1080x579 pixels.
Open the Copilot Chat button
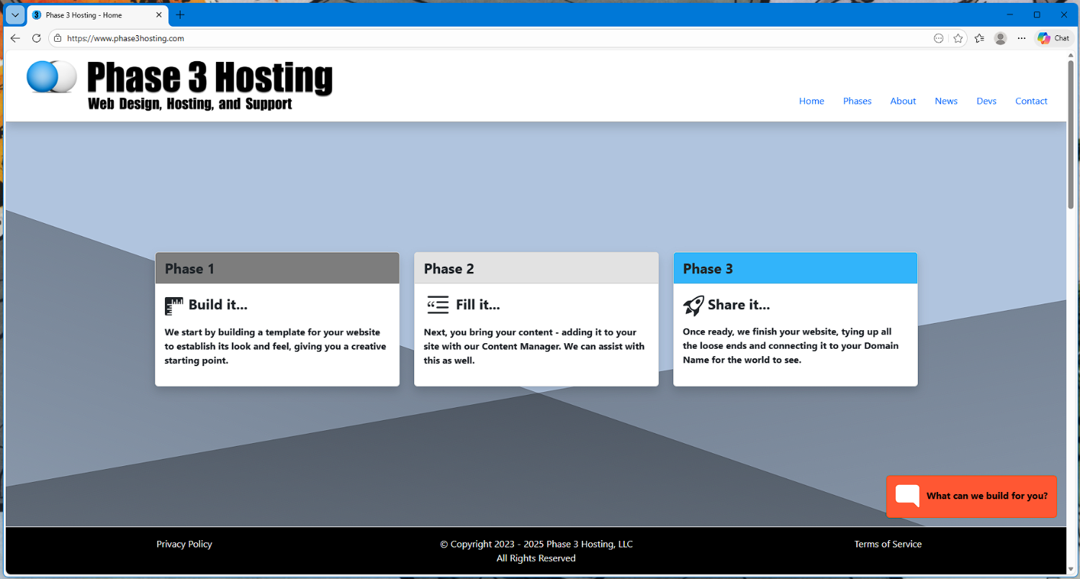(x=1054, y=38)
